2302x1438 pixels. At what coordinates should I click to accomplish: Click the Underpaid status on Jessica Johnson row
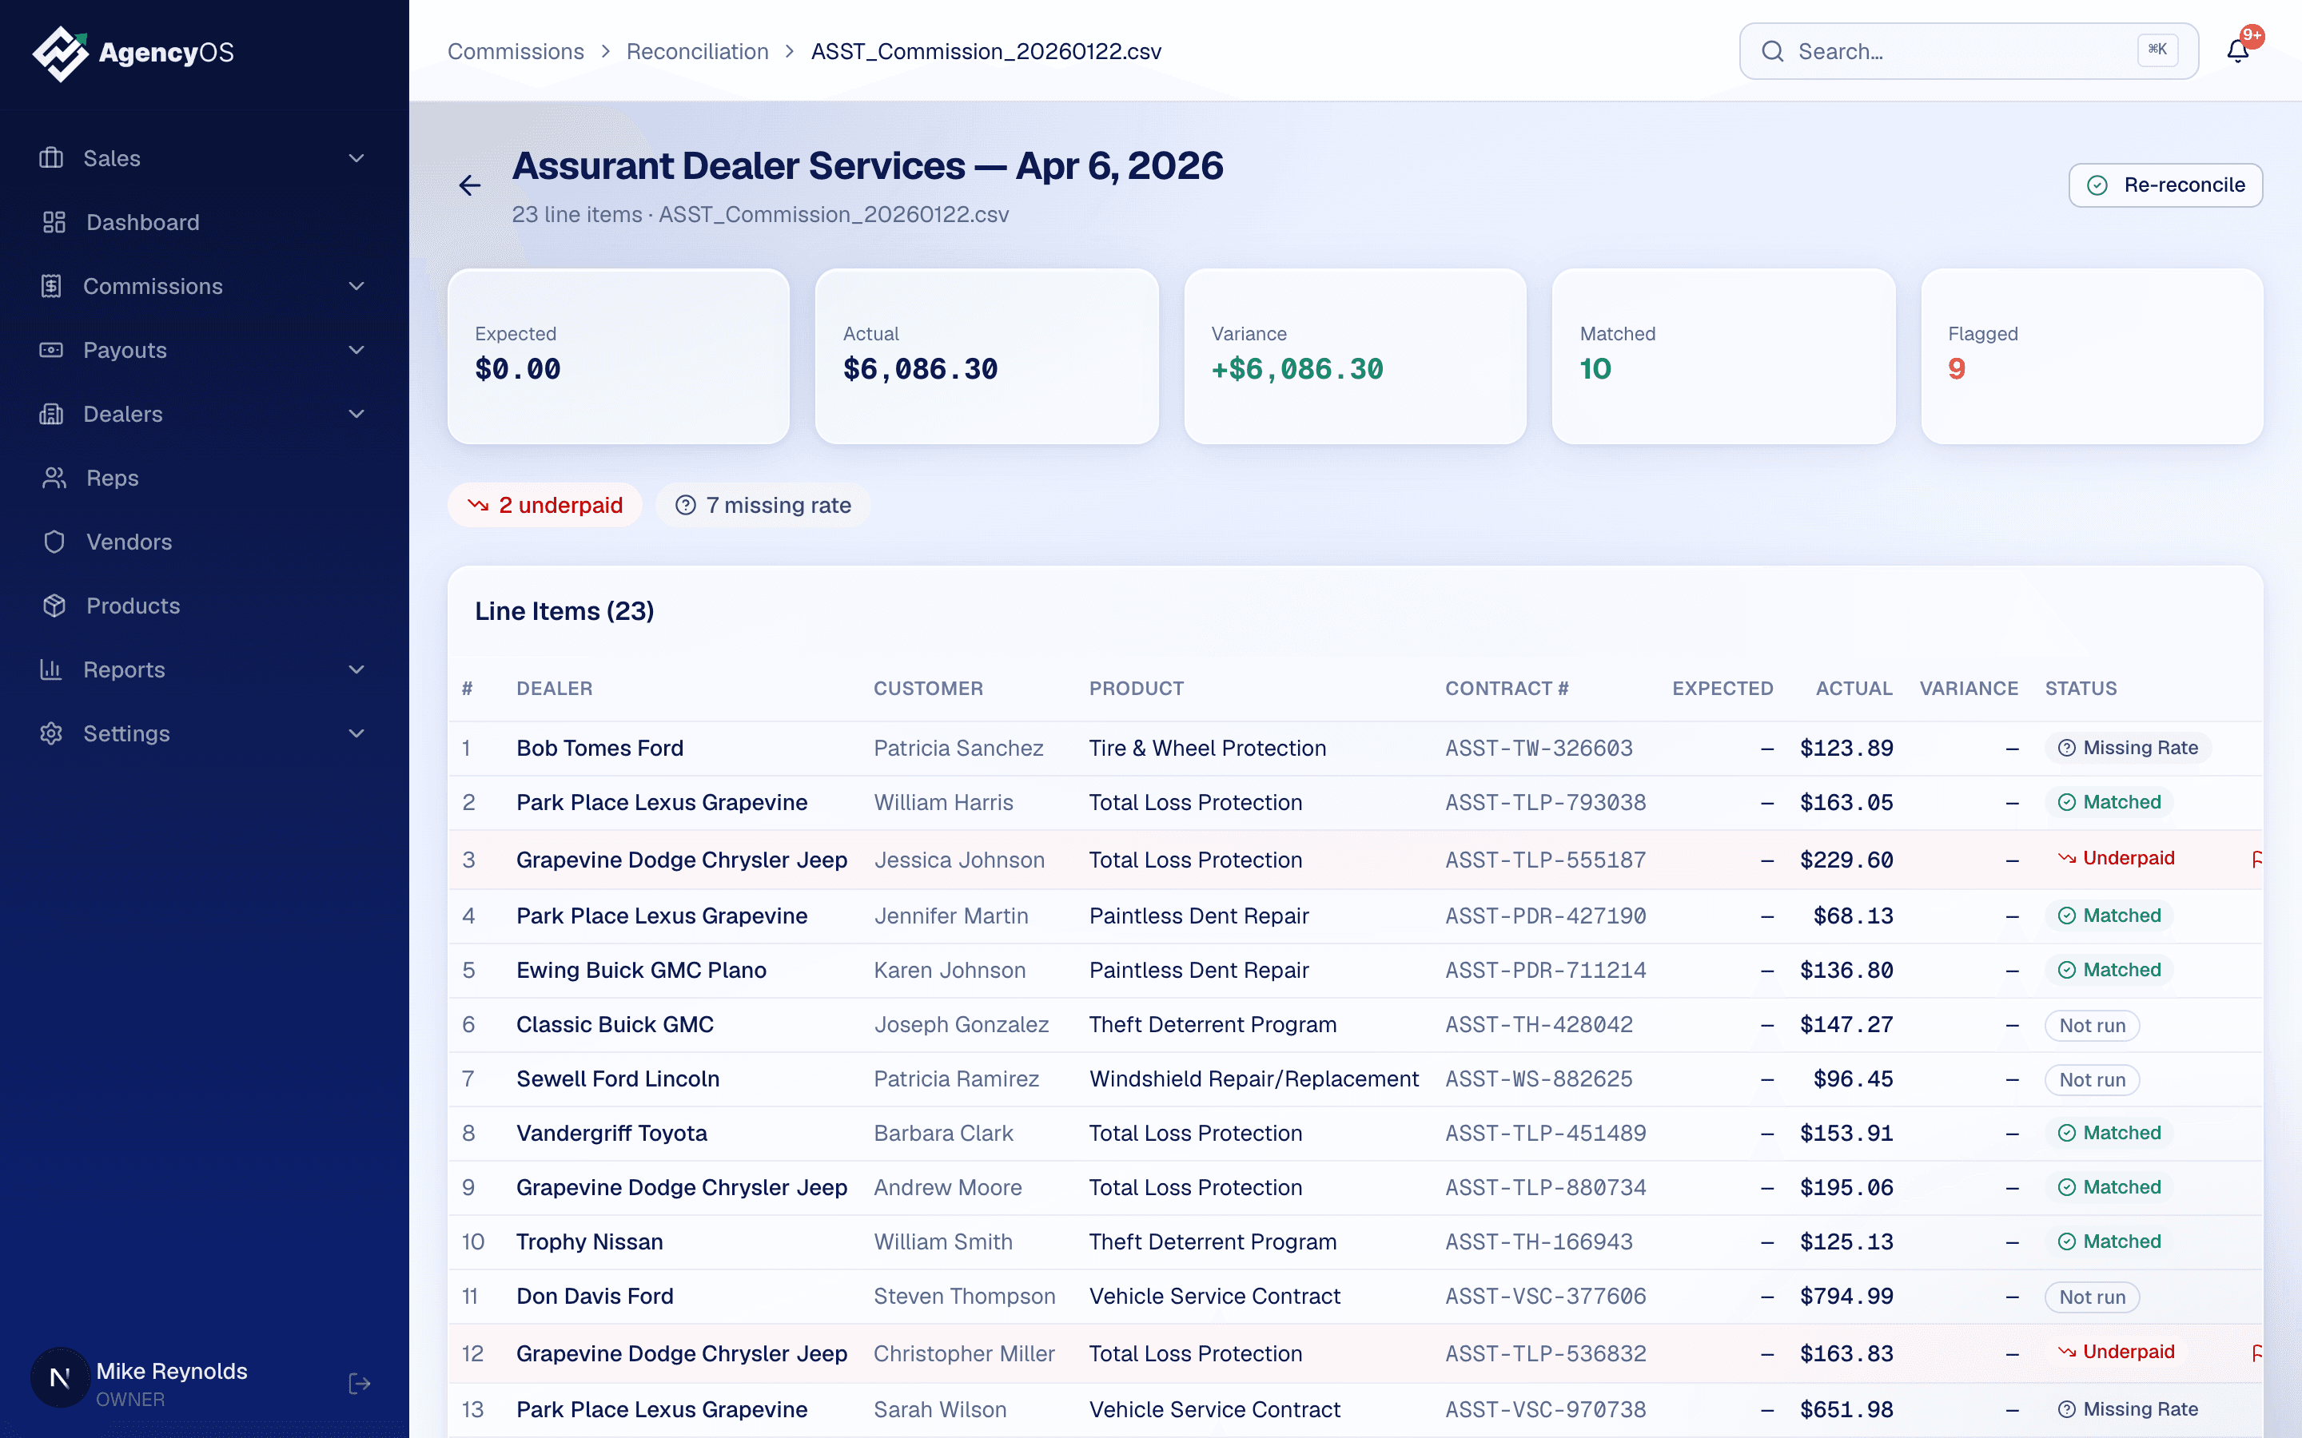[2116, 858]
